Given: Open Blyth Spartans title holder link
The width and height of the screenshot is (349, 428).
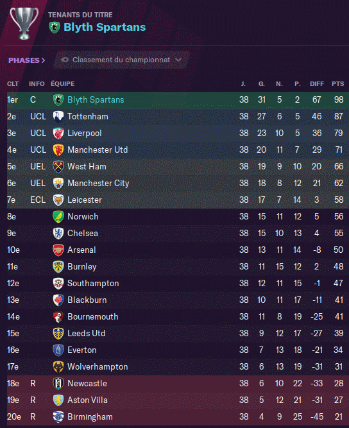Looking at the screenshot, I should [105, 28].
